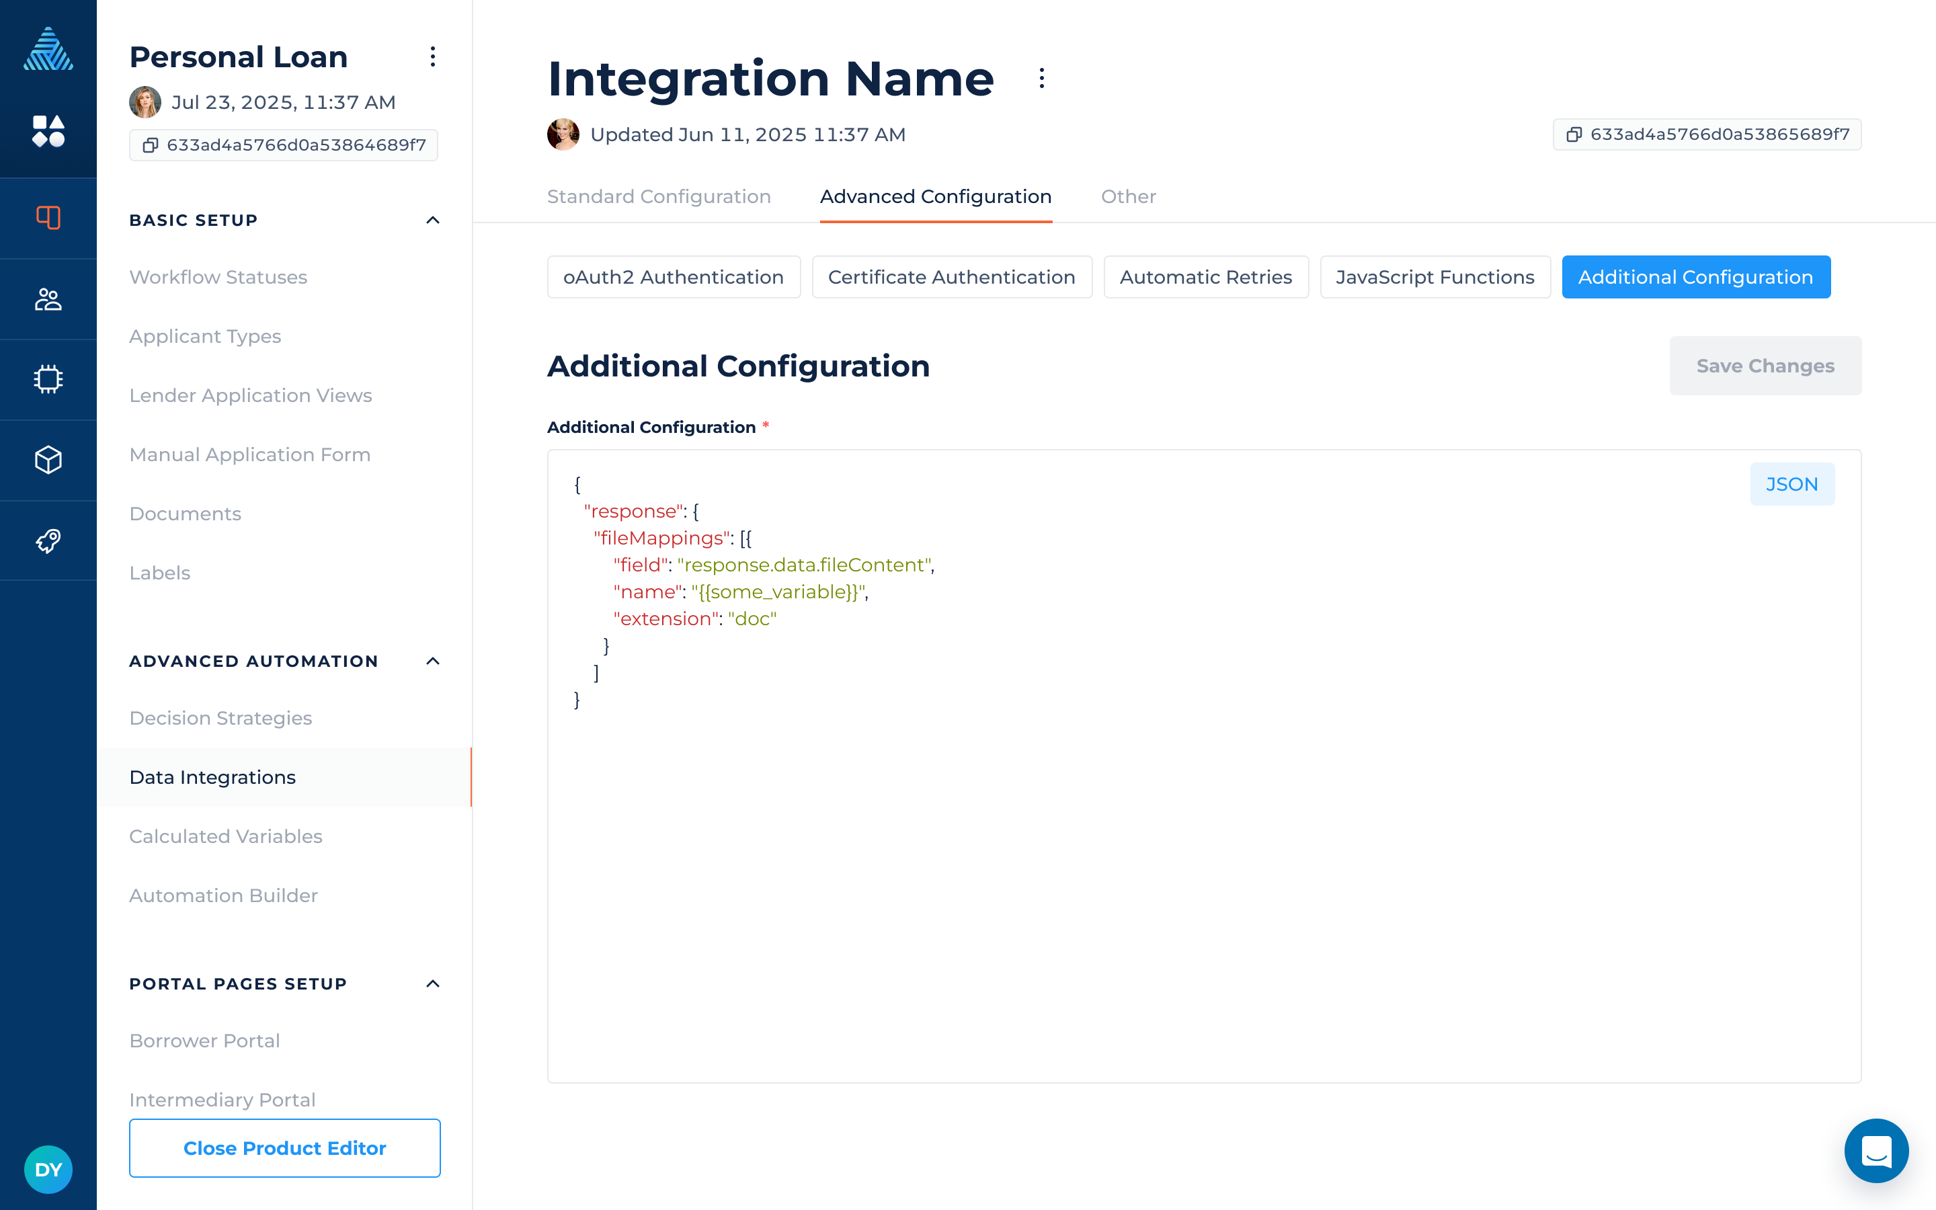The image size is (1936, 1210).
Task: Open the people/users sidebar icon
Action: tap(48, 298)
